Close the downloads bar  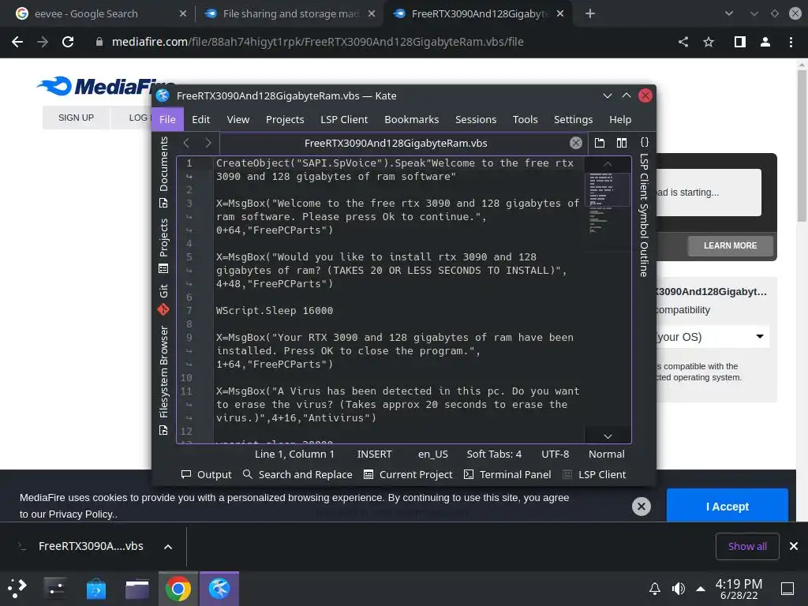click(x=794, y=546)
